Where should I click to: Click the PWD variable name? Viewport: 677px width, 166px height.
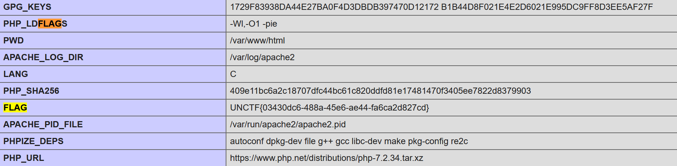click(x=13, y=40)
